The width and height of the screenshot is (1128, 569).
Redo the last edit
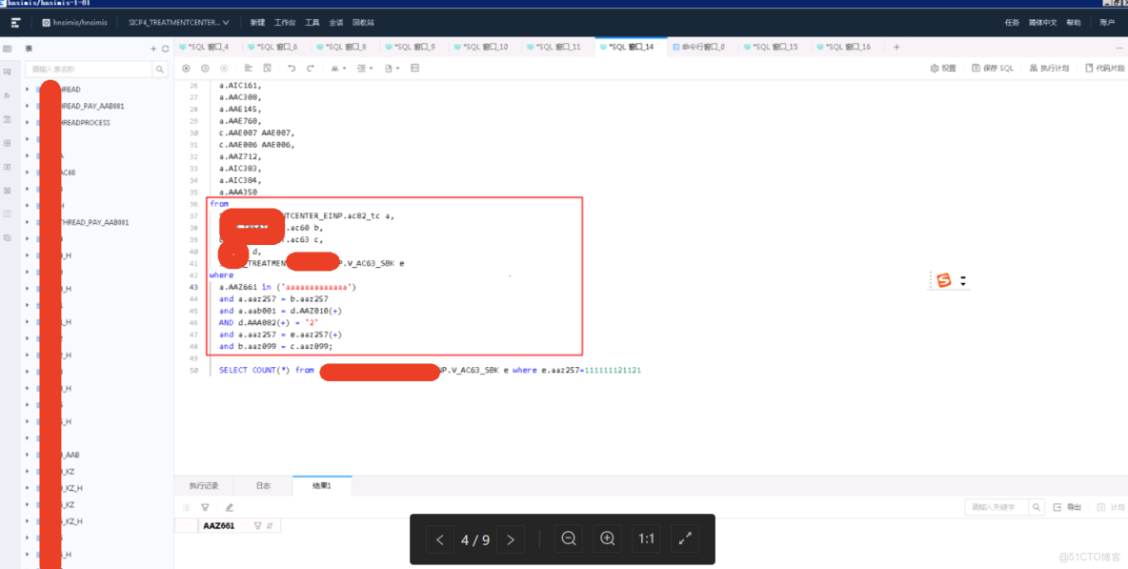310,69
